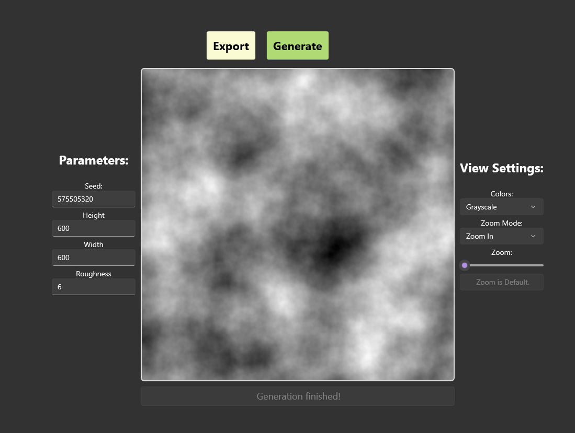Click the Seed label text
This screenshot has width=575, height=433.
[94, 186]
